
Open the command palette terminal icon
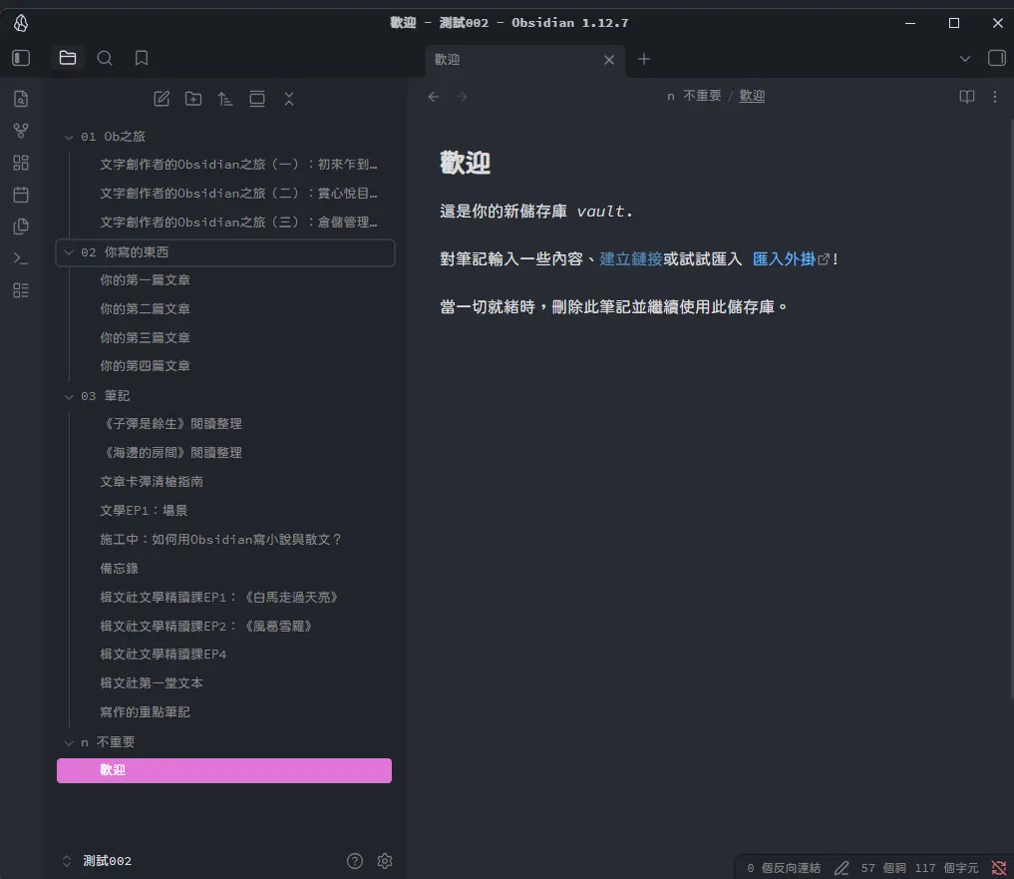(x=21, y=258)
